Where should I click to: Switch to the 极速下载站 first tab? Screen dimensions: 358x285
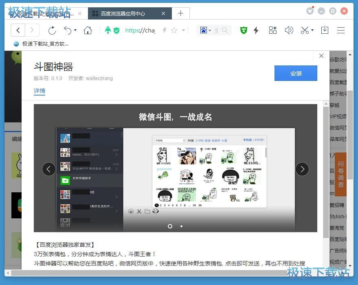point(46,13)
